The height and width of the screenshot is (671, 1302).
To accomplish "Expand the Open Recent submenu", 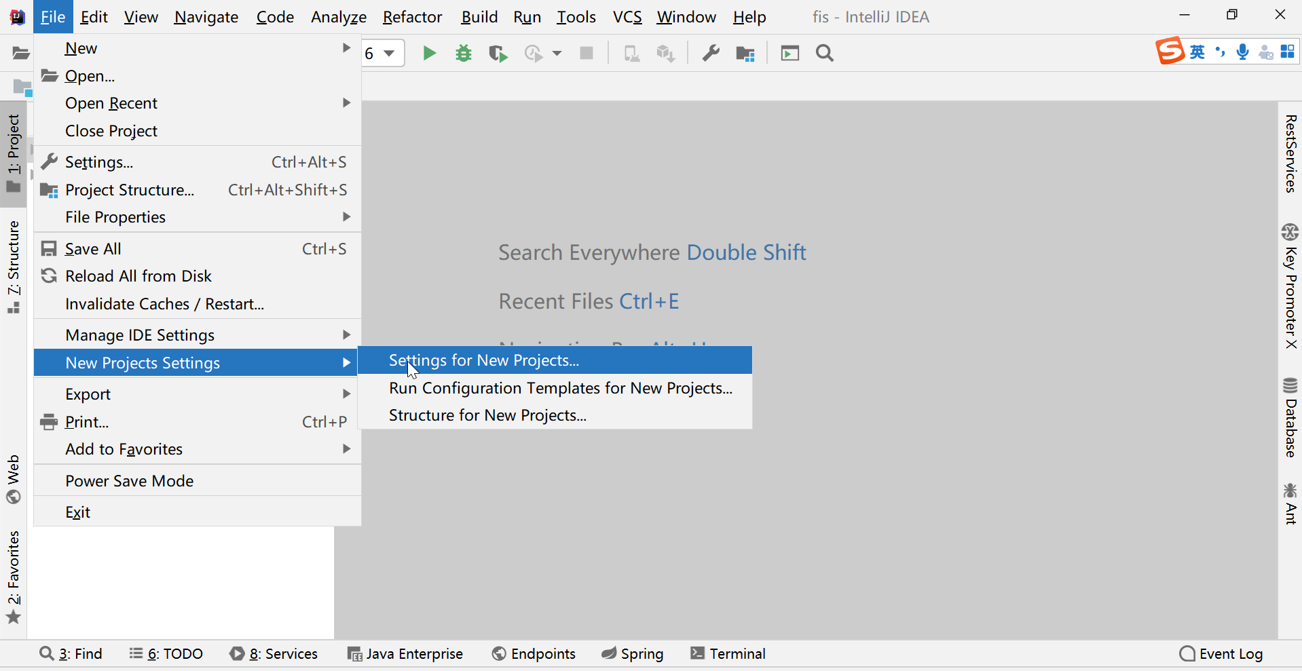I will click(197, 103).
